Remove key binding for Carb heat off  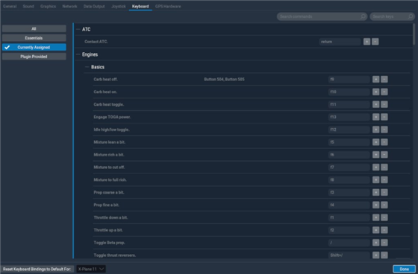384,79
